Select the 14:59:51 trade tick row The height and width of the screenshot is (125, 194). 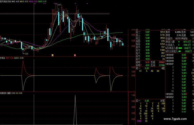pos(180,94)
